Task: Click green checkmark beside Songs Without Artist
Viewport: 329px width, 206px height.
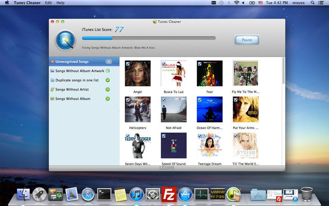Action: tap(108, 89)
